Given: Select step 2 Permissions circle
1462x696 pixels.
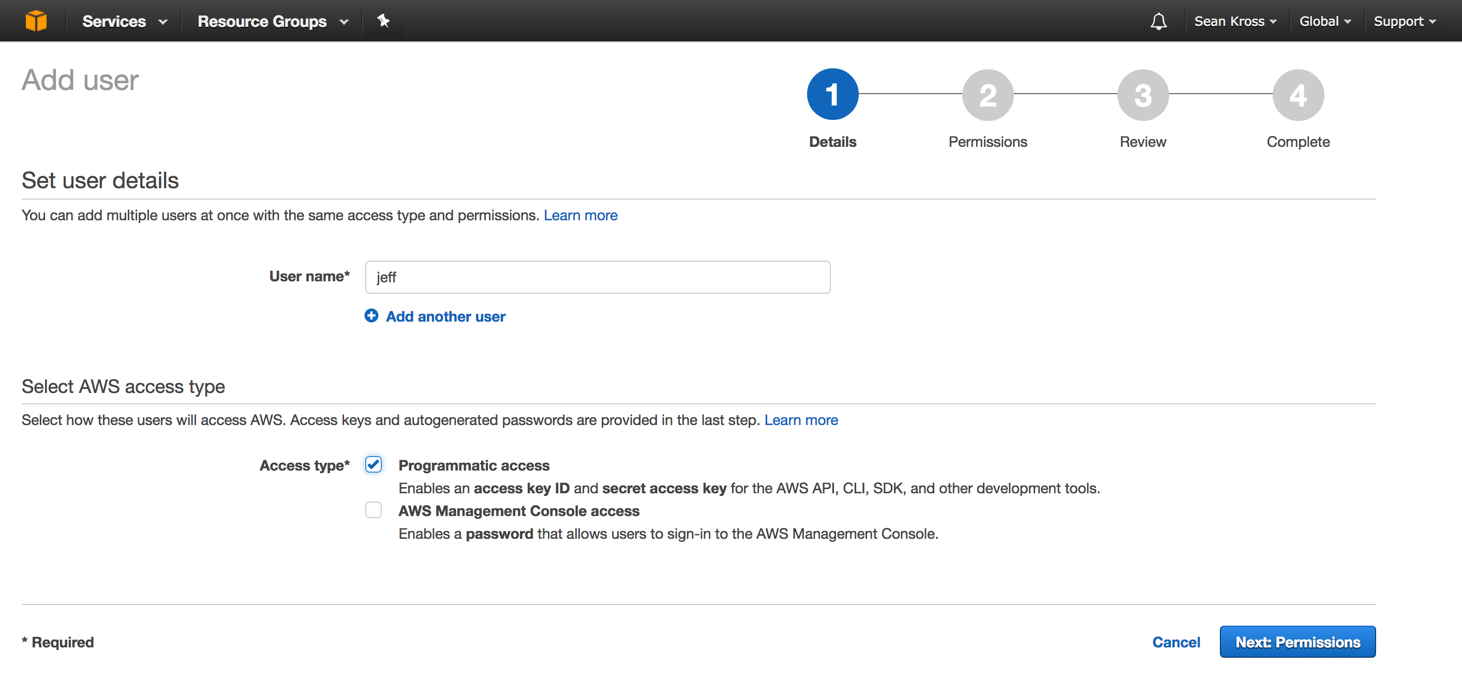Looking at the screenshot, I should (988, 95).
